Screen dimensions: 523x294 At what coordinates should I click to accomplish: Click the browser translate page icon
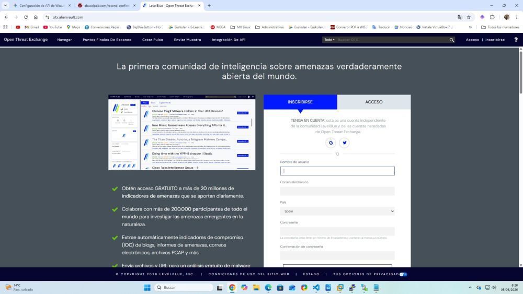[x=460, y=17]
